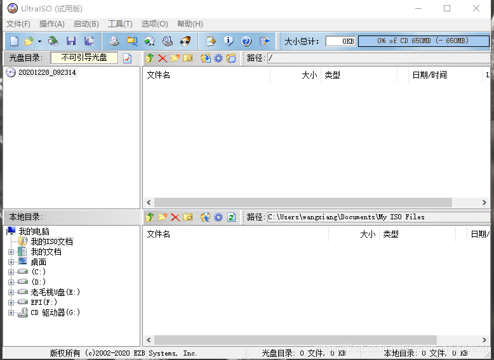Sort disc pane by 文件名 column
The width and height of the screenshot is (494, 360).
point(206,75)
